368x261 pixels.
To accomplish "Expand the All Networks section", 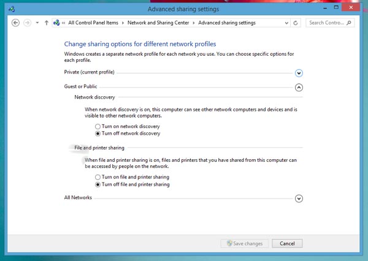I will point(299,198).
